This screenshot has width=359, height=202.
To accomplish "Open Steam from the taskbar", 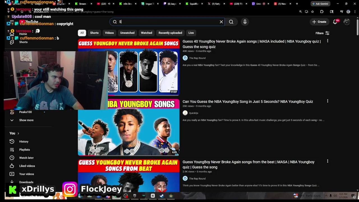I will pos(162,196).
